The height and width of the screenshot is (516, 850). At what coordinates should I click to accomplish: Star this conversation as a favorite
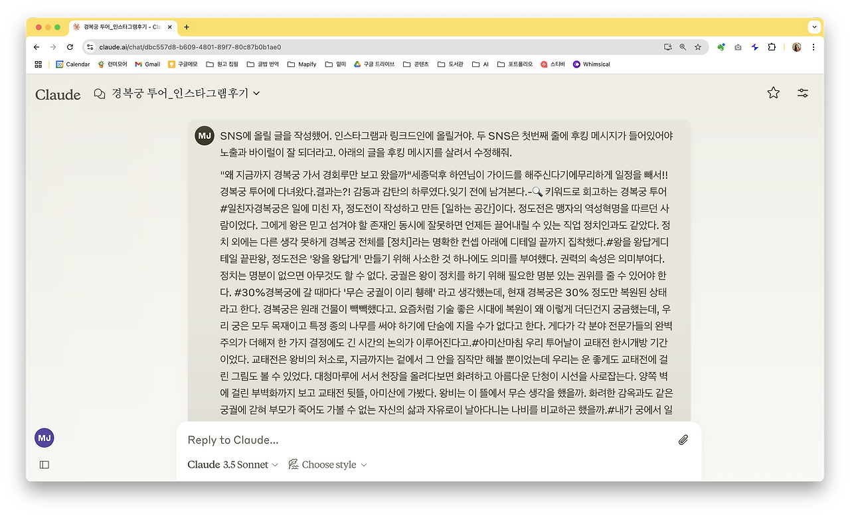pyautogui.click(x=773, y=94)
